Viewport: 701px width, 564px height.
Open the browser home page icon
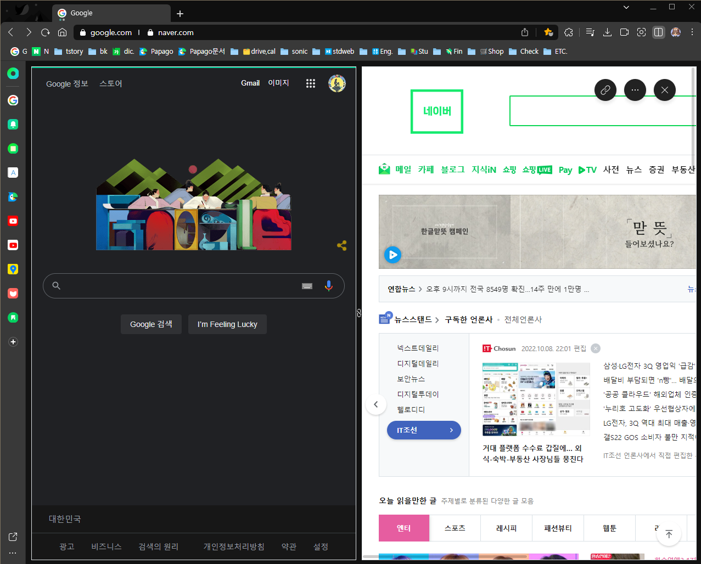coord(62,32)
